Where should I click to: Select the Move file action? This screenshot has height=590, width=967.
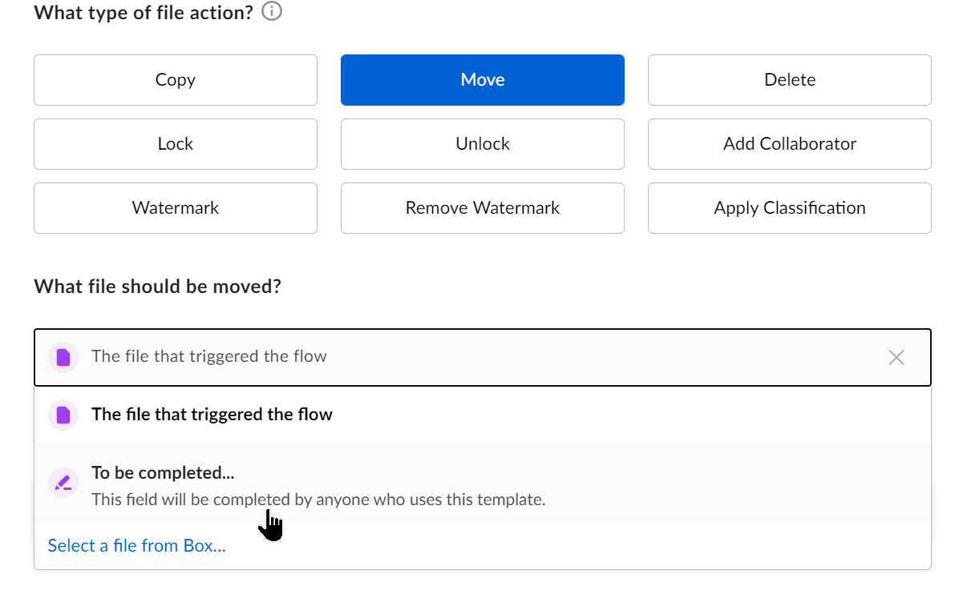[483, 80]
